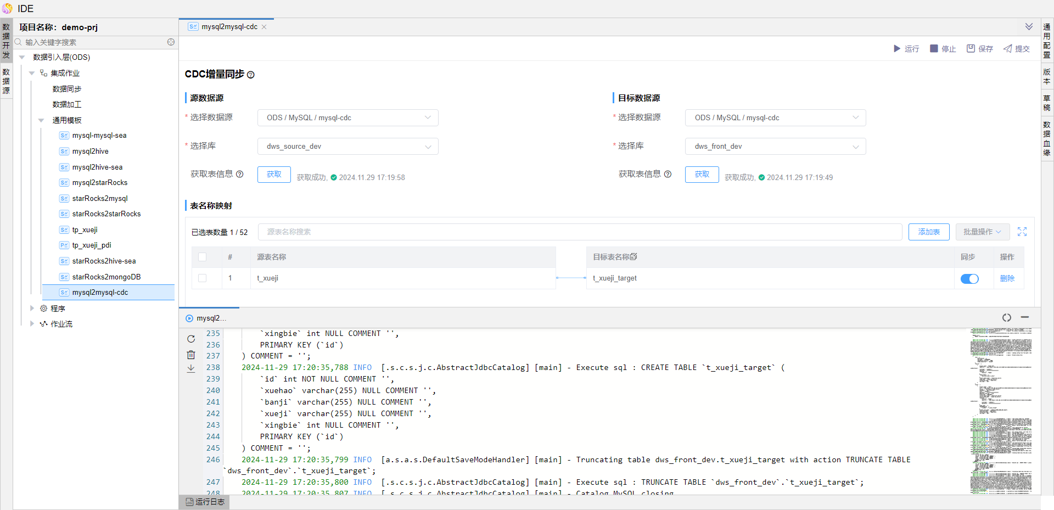This screenshot has width=1054, height=510.
Task: Click the add icon beside the search box
Action: tap(171, 42)
